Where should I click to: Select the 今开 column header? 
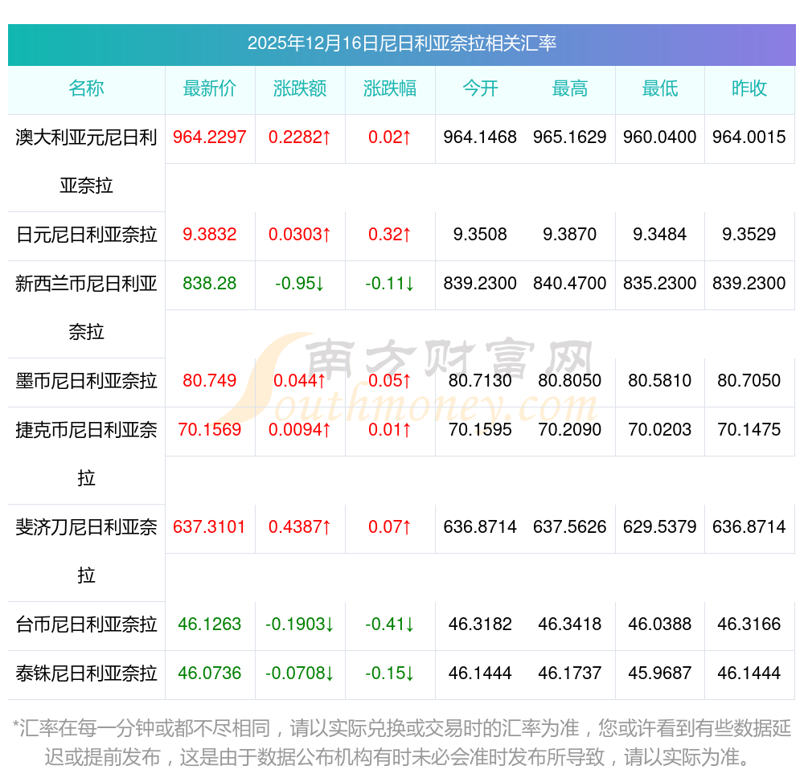pyautogui.click(x=480, y=88)
